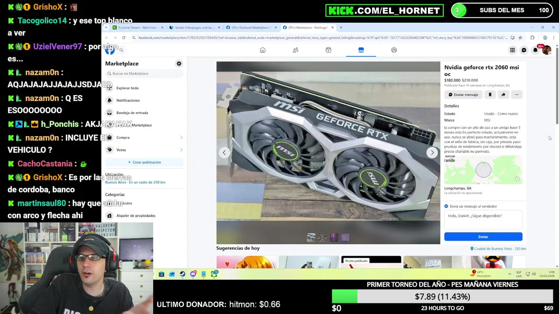Screen dimensions: 559x314
Task: Open Ciudad de Buenos Aires 250 km link
Action: click(x=498, y=249)
